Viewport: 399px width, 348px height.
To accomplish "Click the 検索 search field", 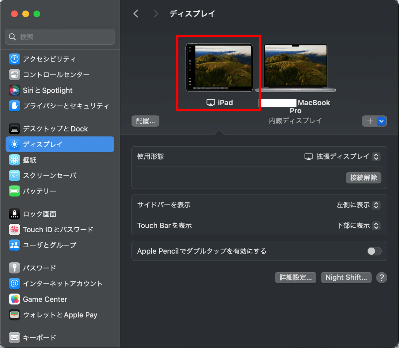I will pyautogui.click(x=60, y=37).
